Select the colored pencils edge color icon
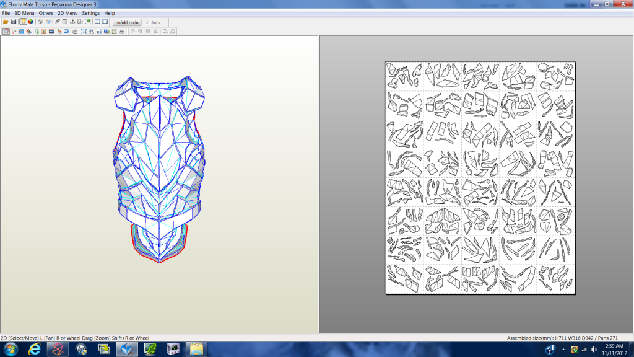 click(29, 32)
